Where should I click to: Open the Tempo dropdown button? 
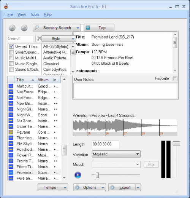tap(53, 187)
